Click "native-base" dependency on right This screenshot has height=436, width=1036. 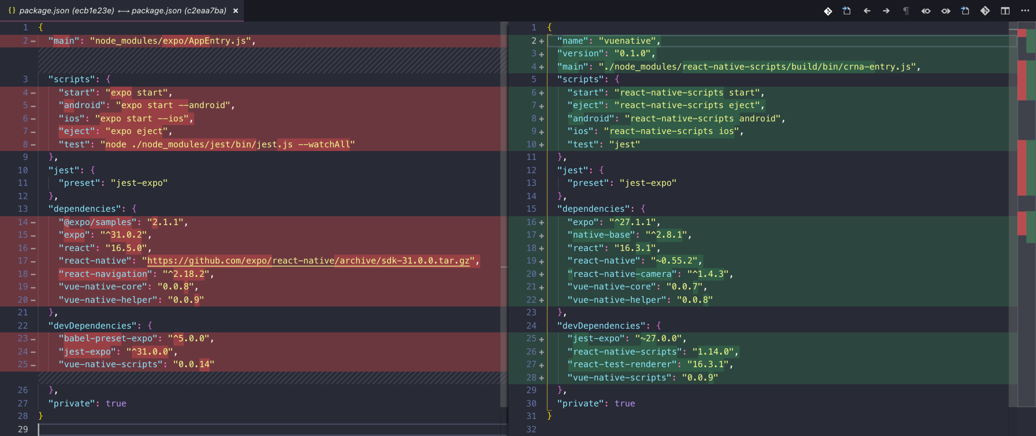[601, 235]
